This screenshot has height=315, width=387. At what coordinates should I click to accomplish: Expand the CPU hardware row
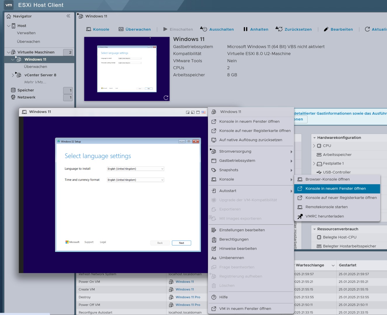click(x=314, y=146)
